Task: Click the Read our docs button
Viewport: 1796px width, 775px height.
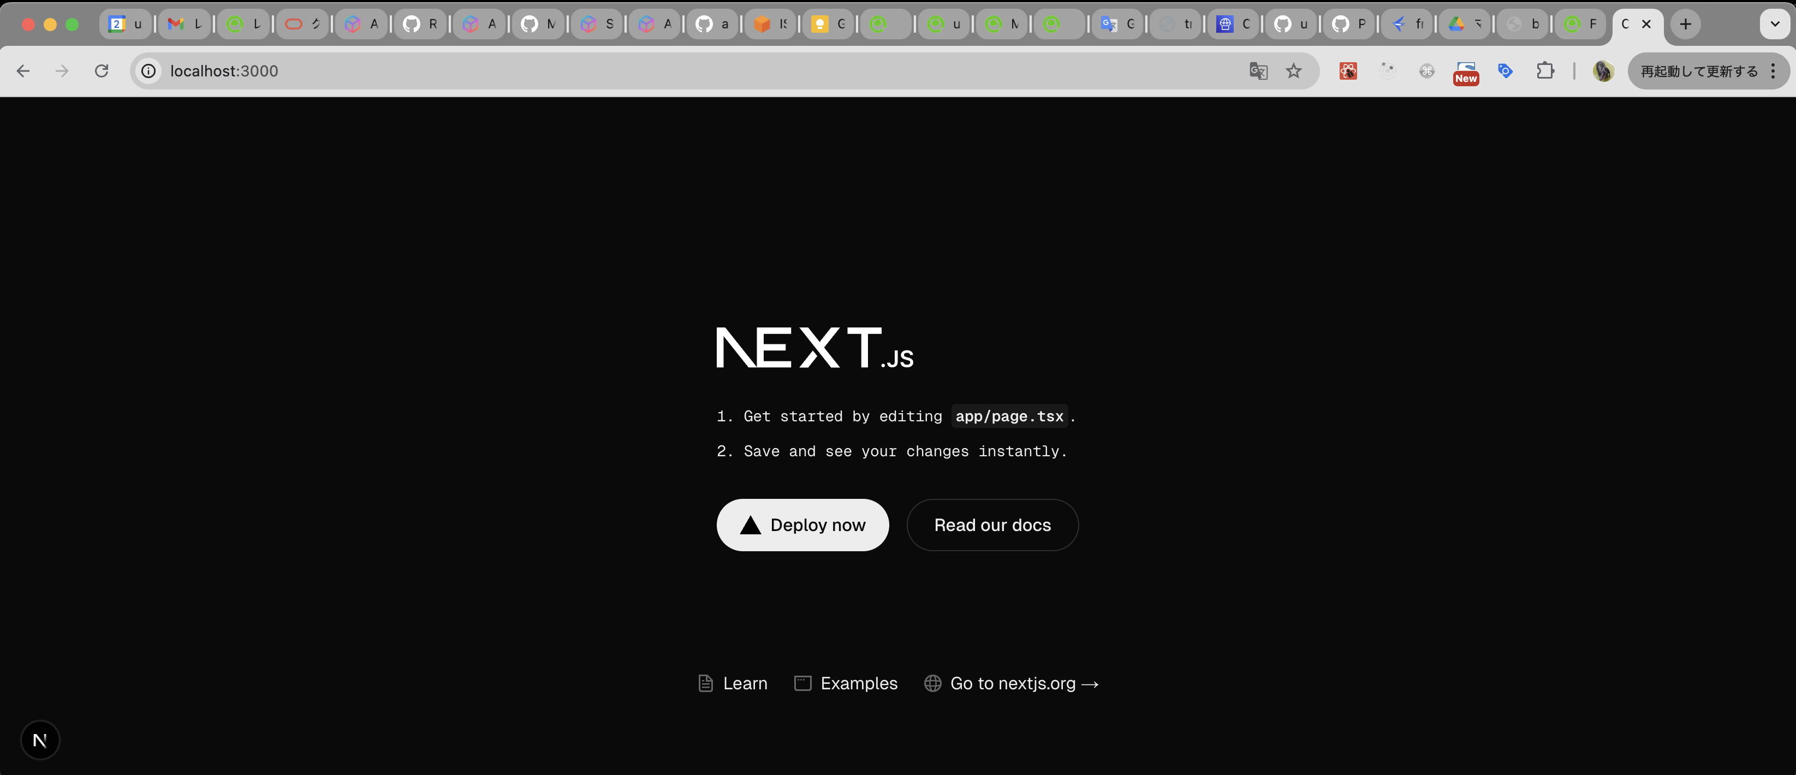Action: [992, 525]
